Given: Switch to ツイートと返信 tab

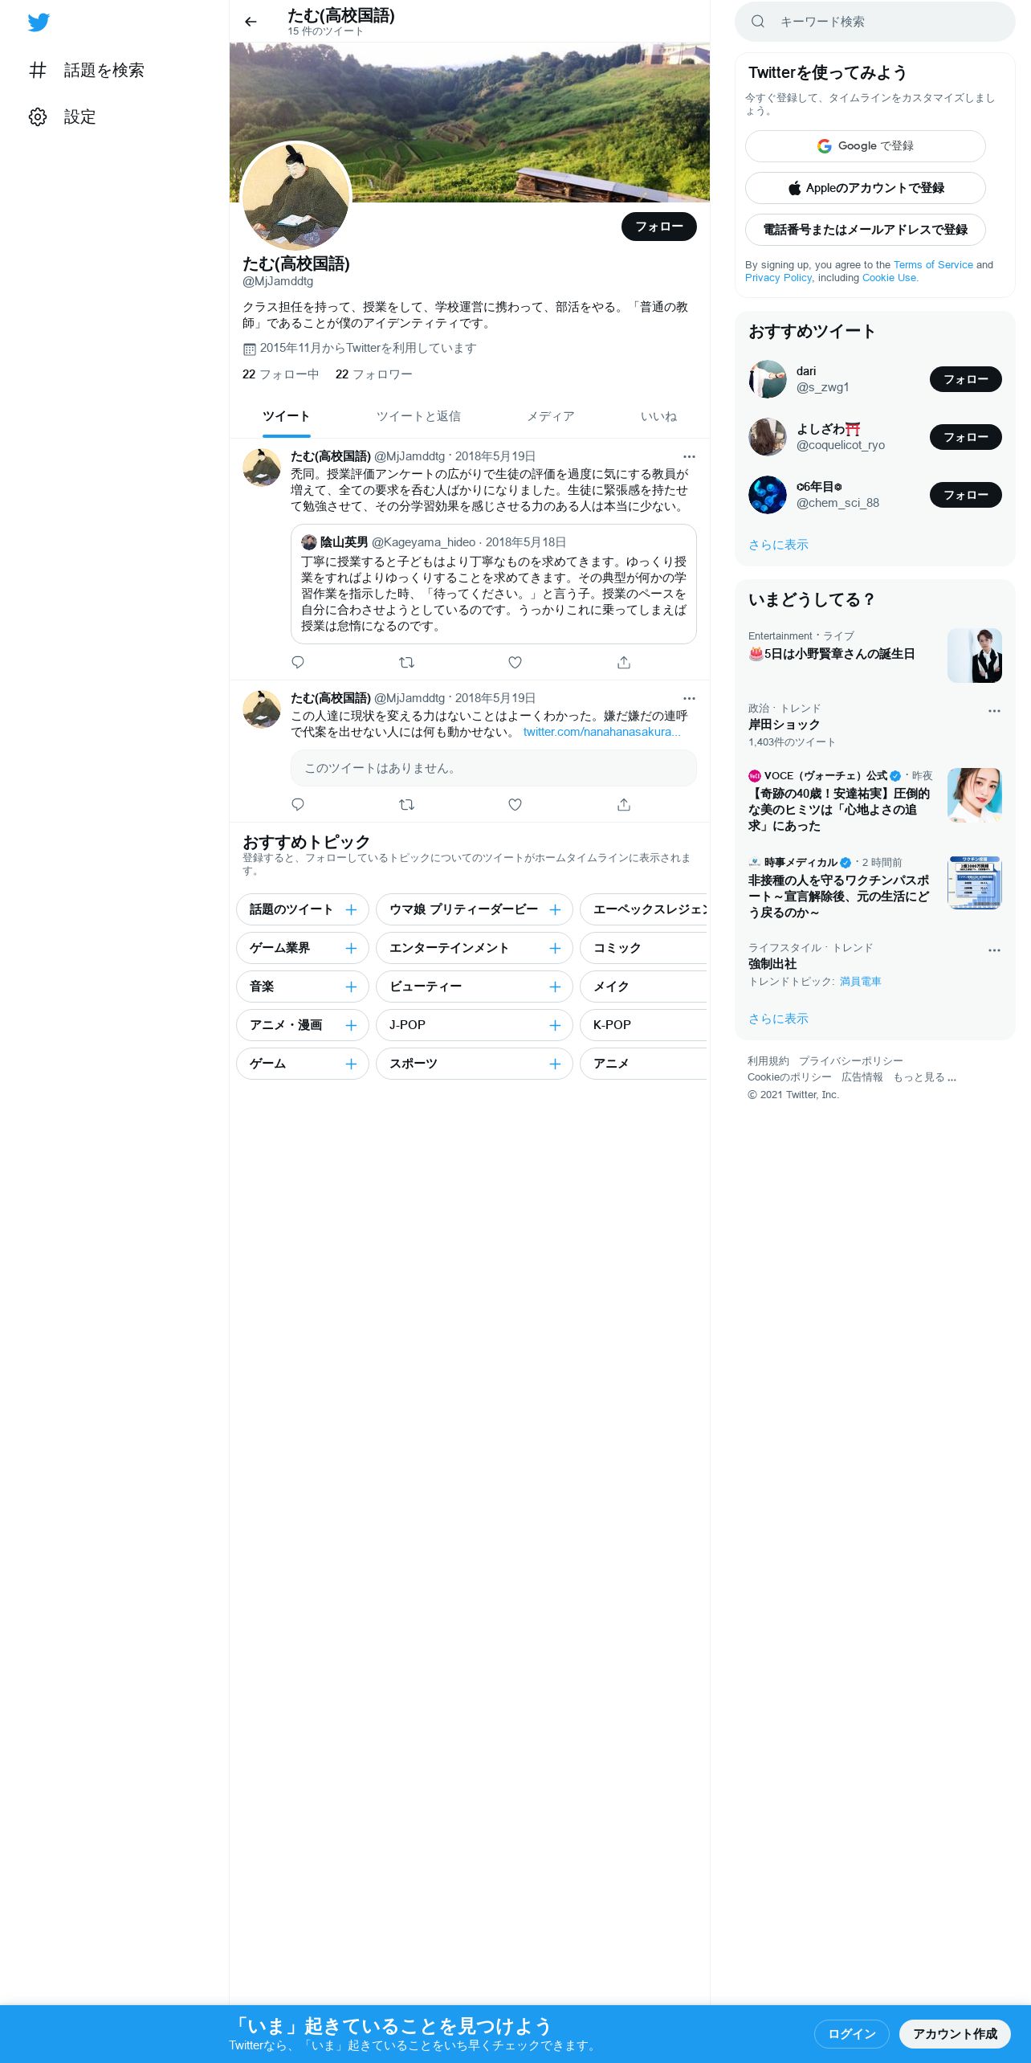Looking at the screenshot, I should pos(418,416).
